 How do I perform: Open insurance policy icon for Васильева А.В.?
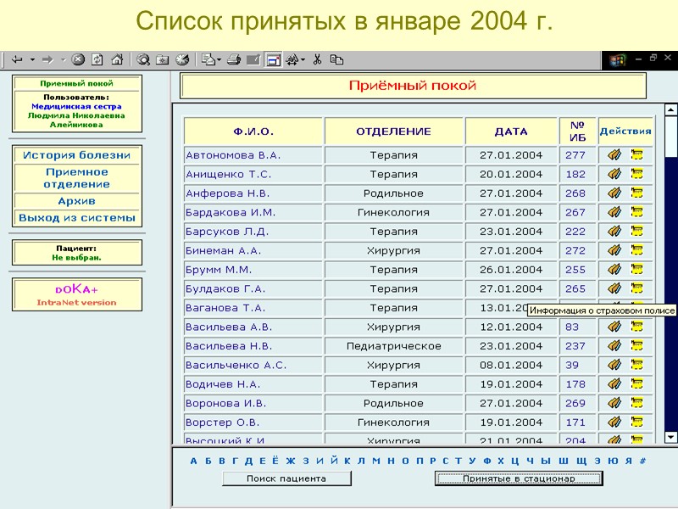(x=636, y=327)
